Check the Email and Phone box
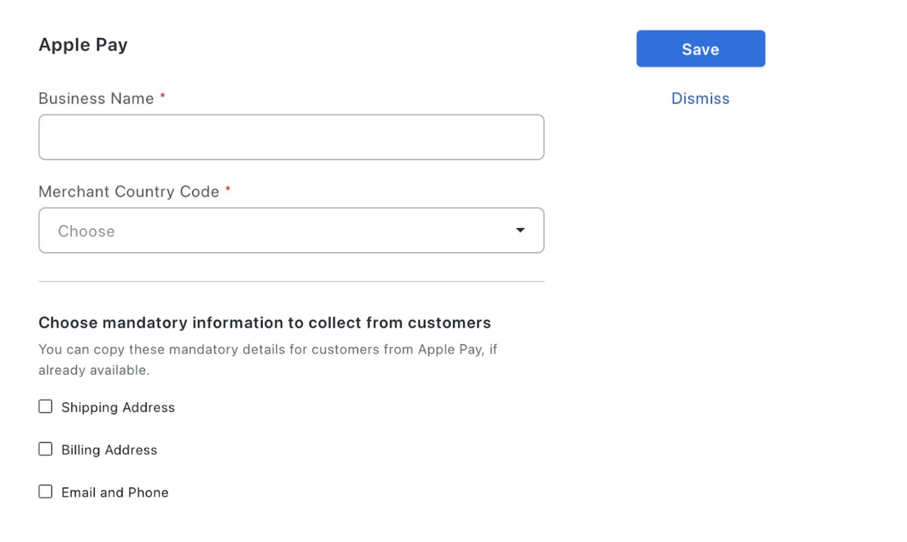Viewport: 907px width, 542px height. click(46, 491)
